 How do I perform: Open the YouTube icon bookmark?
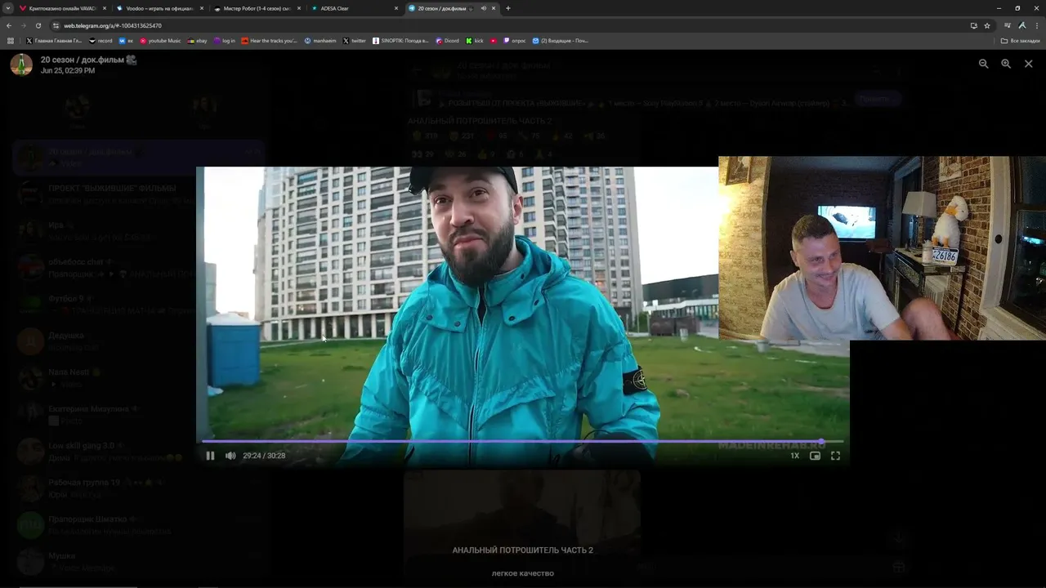[494, 41]
